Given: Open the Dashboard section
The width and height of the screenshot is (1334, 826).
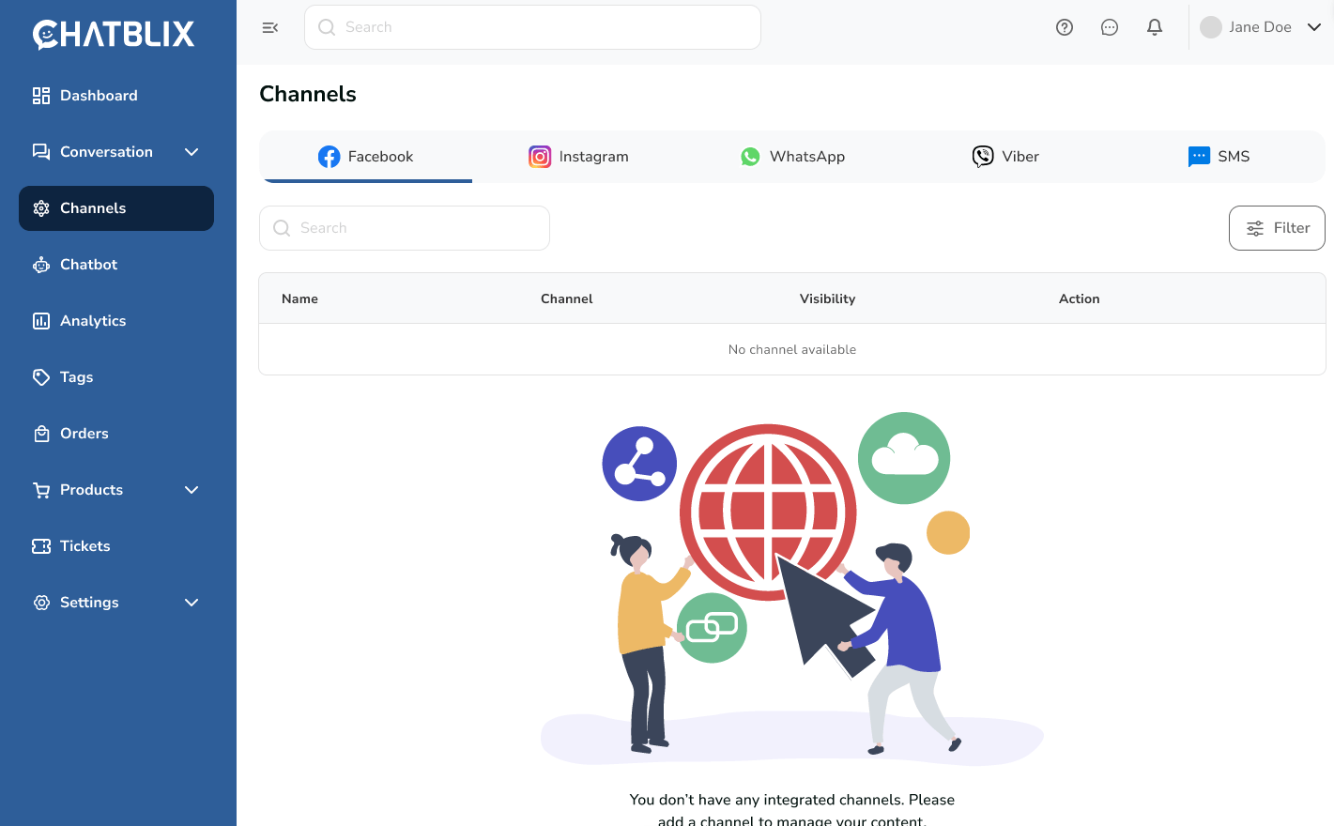Looking at the screenshot, I should (x=98, y=95).
